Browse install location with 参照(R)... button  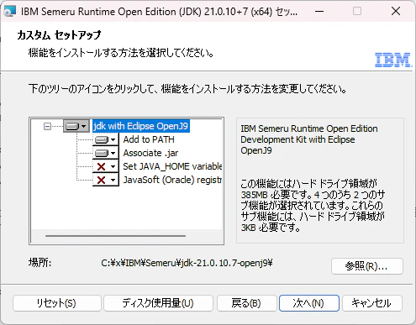click(367, 266)
